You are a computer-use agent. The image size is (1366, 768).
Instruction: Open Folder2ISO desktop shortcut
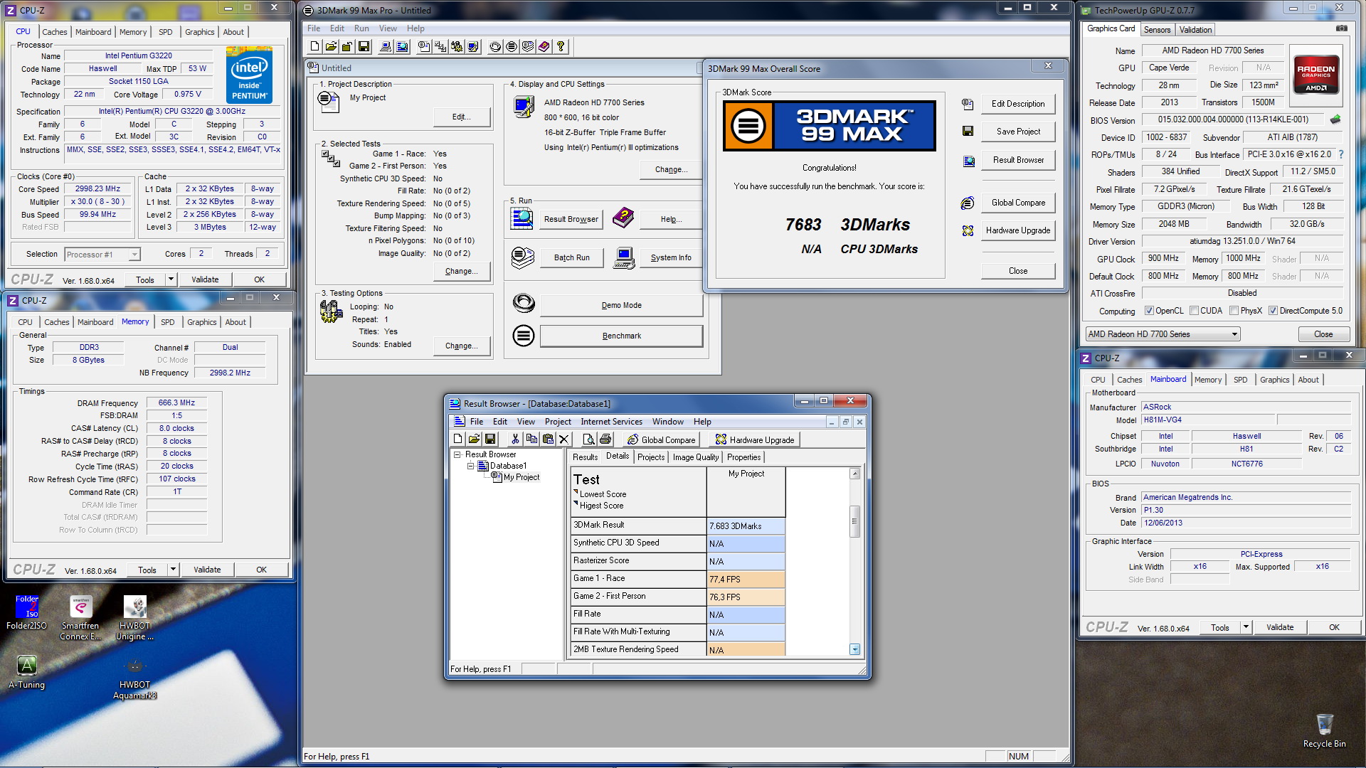point(27,613)
